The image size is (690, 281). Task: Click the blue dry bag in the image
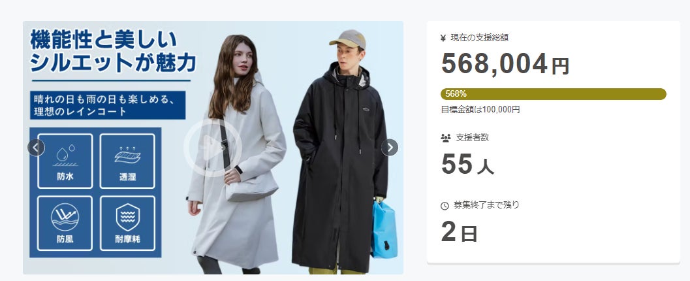tap(384, 229)
